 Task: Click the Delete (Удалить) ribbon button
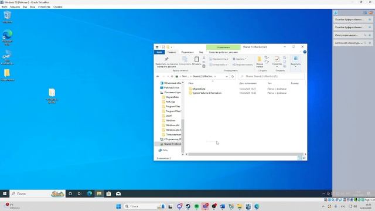point(240,59)
